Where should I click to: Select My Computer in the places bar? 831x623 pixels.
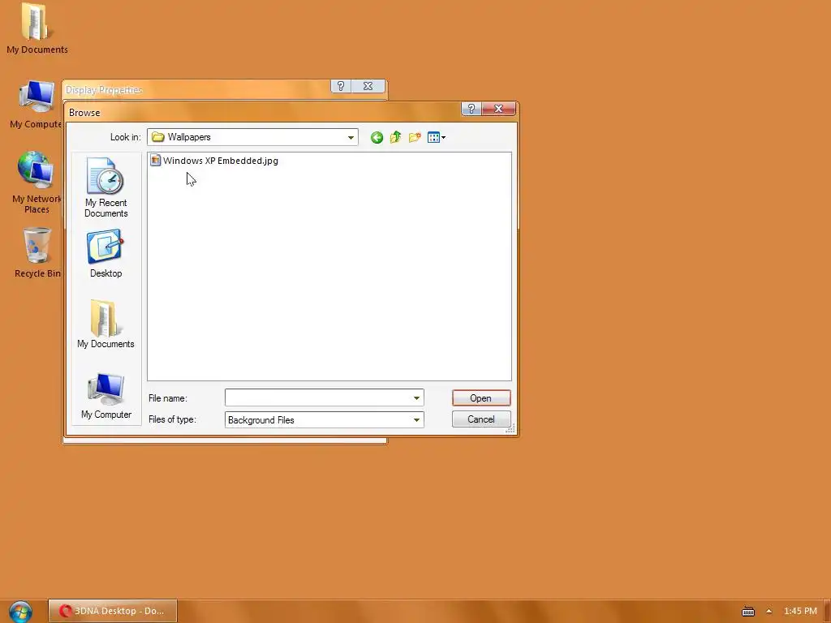point(106,396)
